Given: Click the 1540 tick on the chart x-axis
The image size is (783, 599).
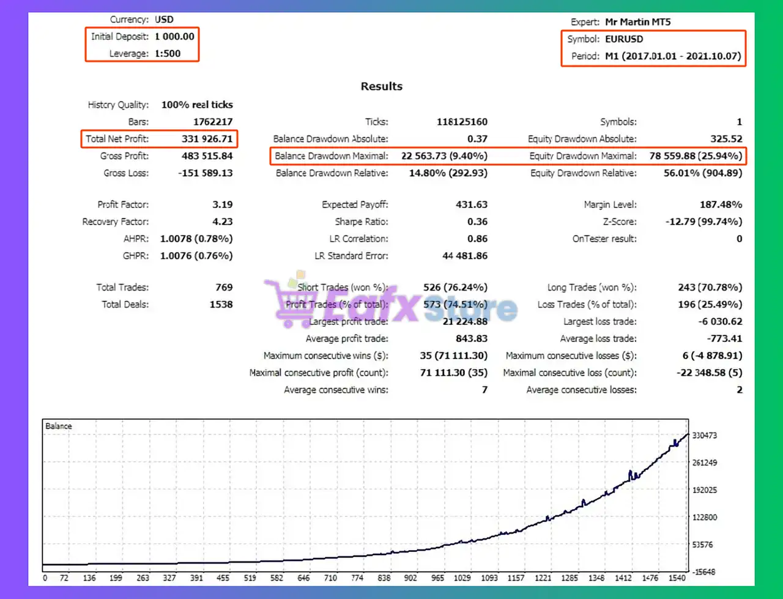Looking at the screenshot, I should click(677, 578).
